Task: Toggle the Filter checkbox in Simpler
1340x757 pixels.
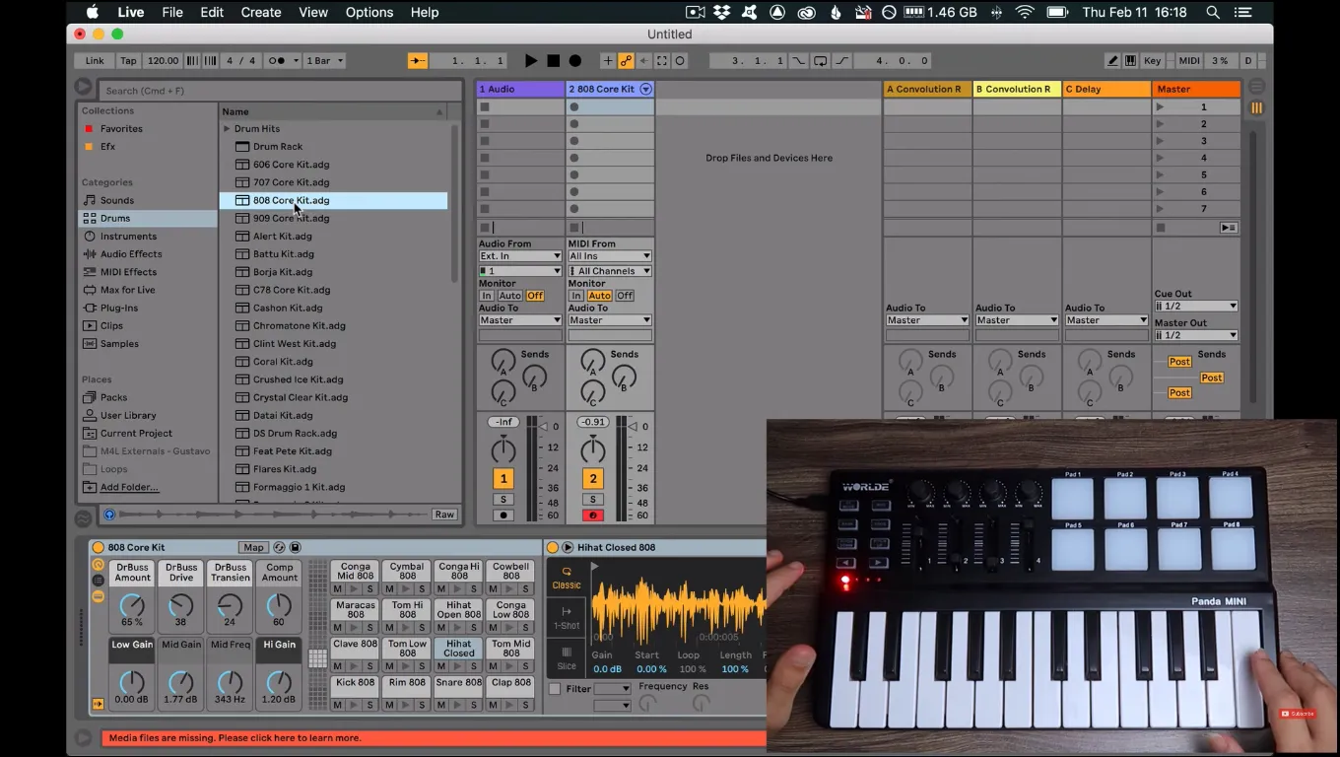Action: point(555,689)
